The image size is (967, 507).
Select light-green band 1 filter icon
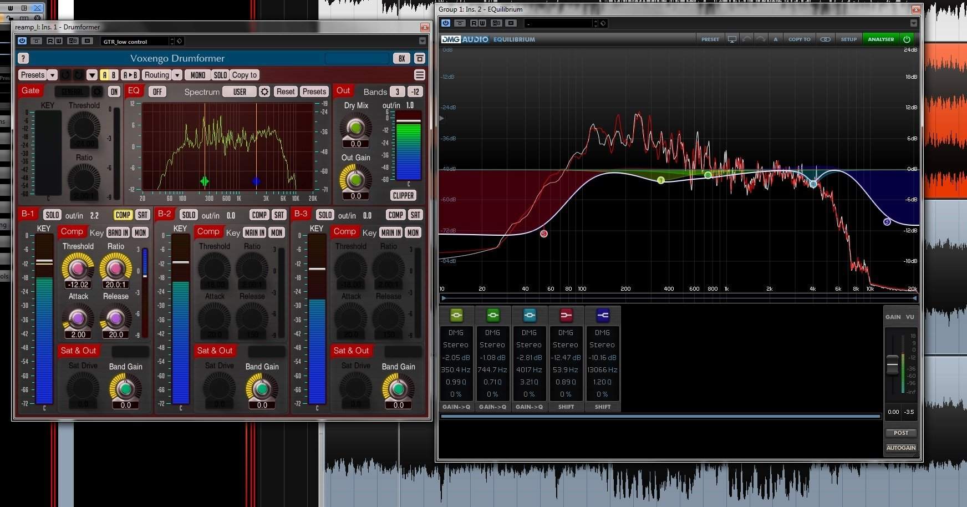[x=456, y=315]
